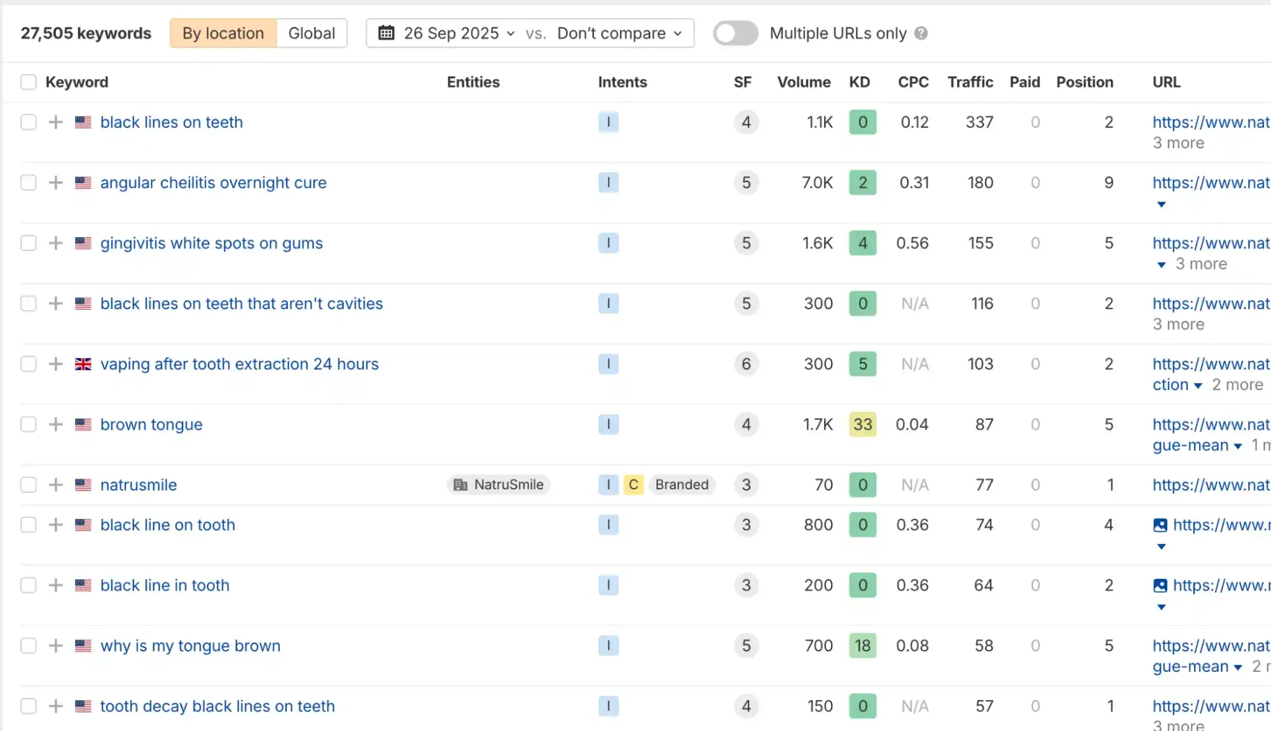This screenshot has width=1271, height=731.
Task: Sort by the Traffic column header
Action: point(970,82)
